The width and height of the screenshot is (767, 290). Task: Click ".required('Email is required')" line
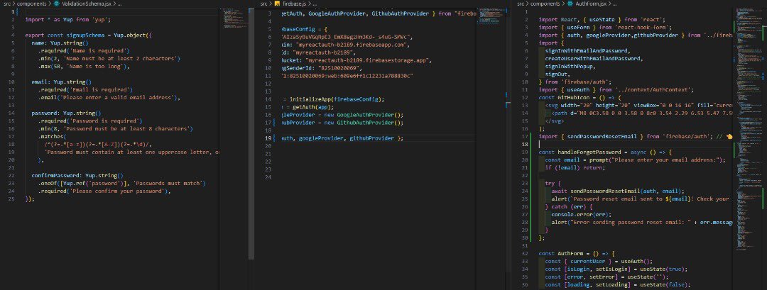[85, 90]
